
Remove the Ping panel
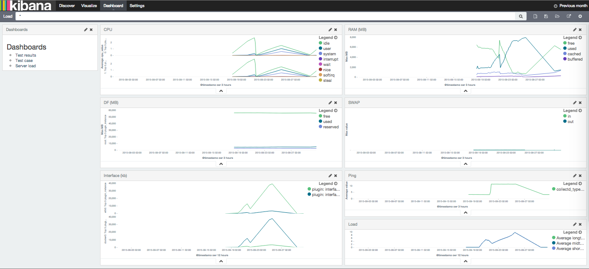pyautogui.click(x=580, y=176)
